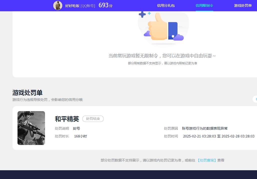257x179 pixels.
Task: Select the QQ账号 account label
Action: click(x=87, y=6)
